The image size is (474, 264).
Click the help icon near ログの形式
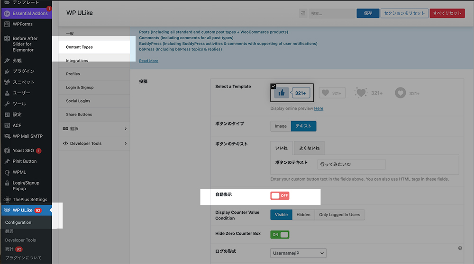[460, 248]
